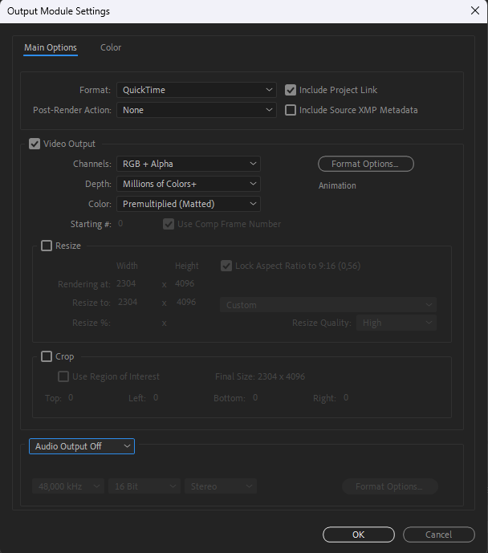Open the Channels dropdown set to RGB + Alpha

point(189,164)
